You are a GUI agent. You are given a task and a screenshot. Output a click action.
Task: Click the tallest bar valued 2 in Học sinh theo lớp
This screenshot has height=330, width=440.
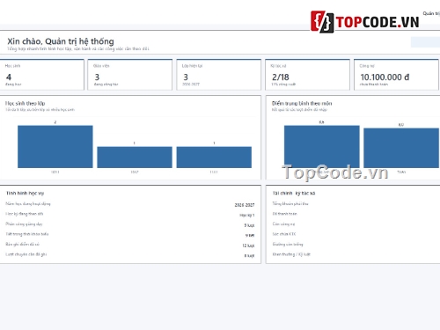[x=55, y=147]
